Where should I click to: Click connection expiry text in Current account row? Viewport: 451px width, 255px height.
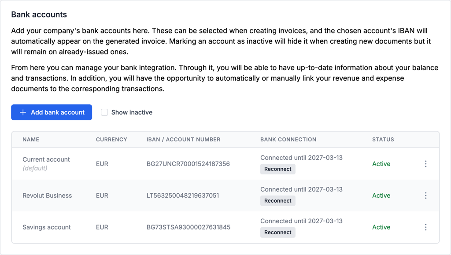click(x=301, y=158)
